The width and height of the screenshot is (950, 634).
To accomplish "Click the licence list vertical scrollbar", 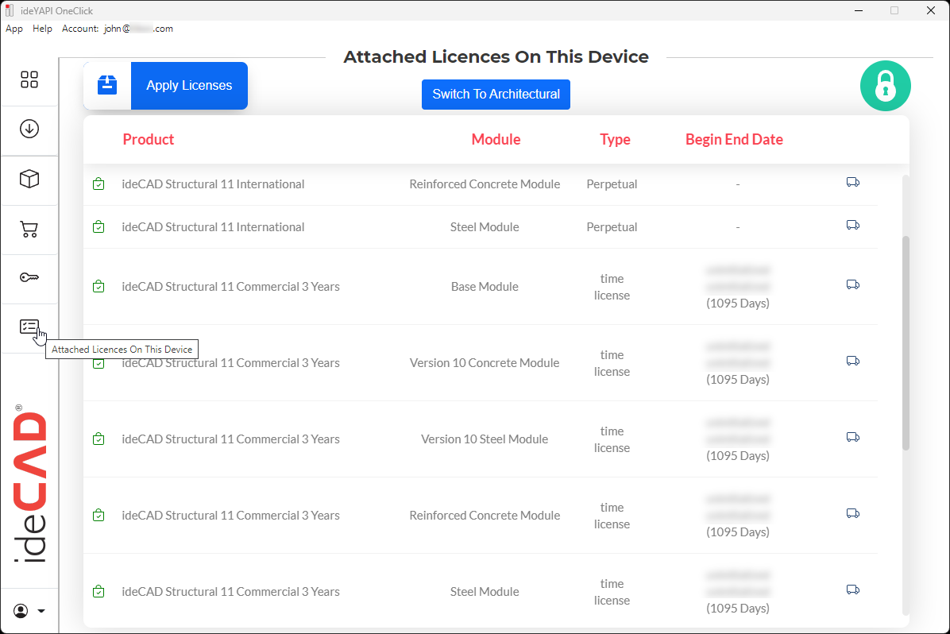I will 906,342.
